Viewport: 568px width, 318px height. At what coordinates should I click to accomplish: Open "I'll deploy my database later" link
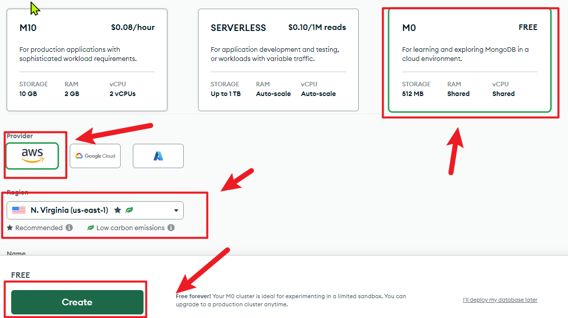coord(500,300)
